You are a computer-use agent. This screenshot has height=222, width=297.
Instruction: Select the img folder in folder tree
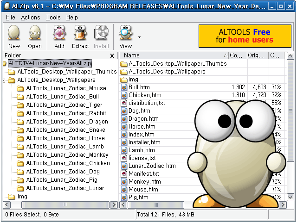click(x=22, y=197)
